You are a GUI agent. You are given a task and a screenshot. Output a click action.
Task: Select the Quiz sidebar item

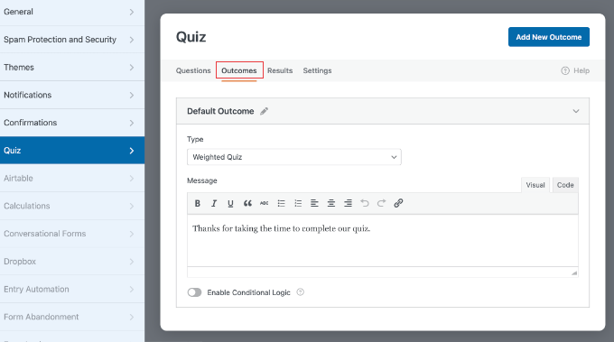point(72,151)
